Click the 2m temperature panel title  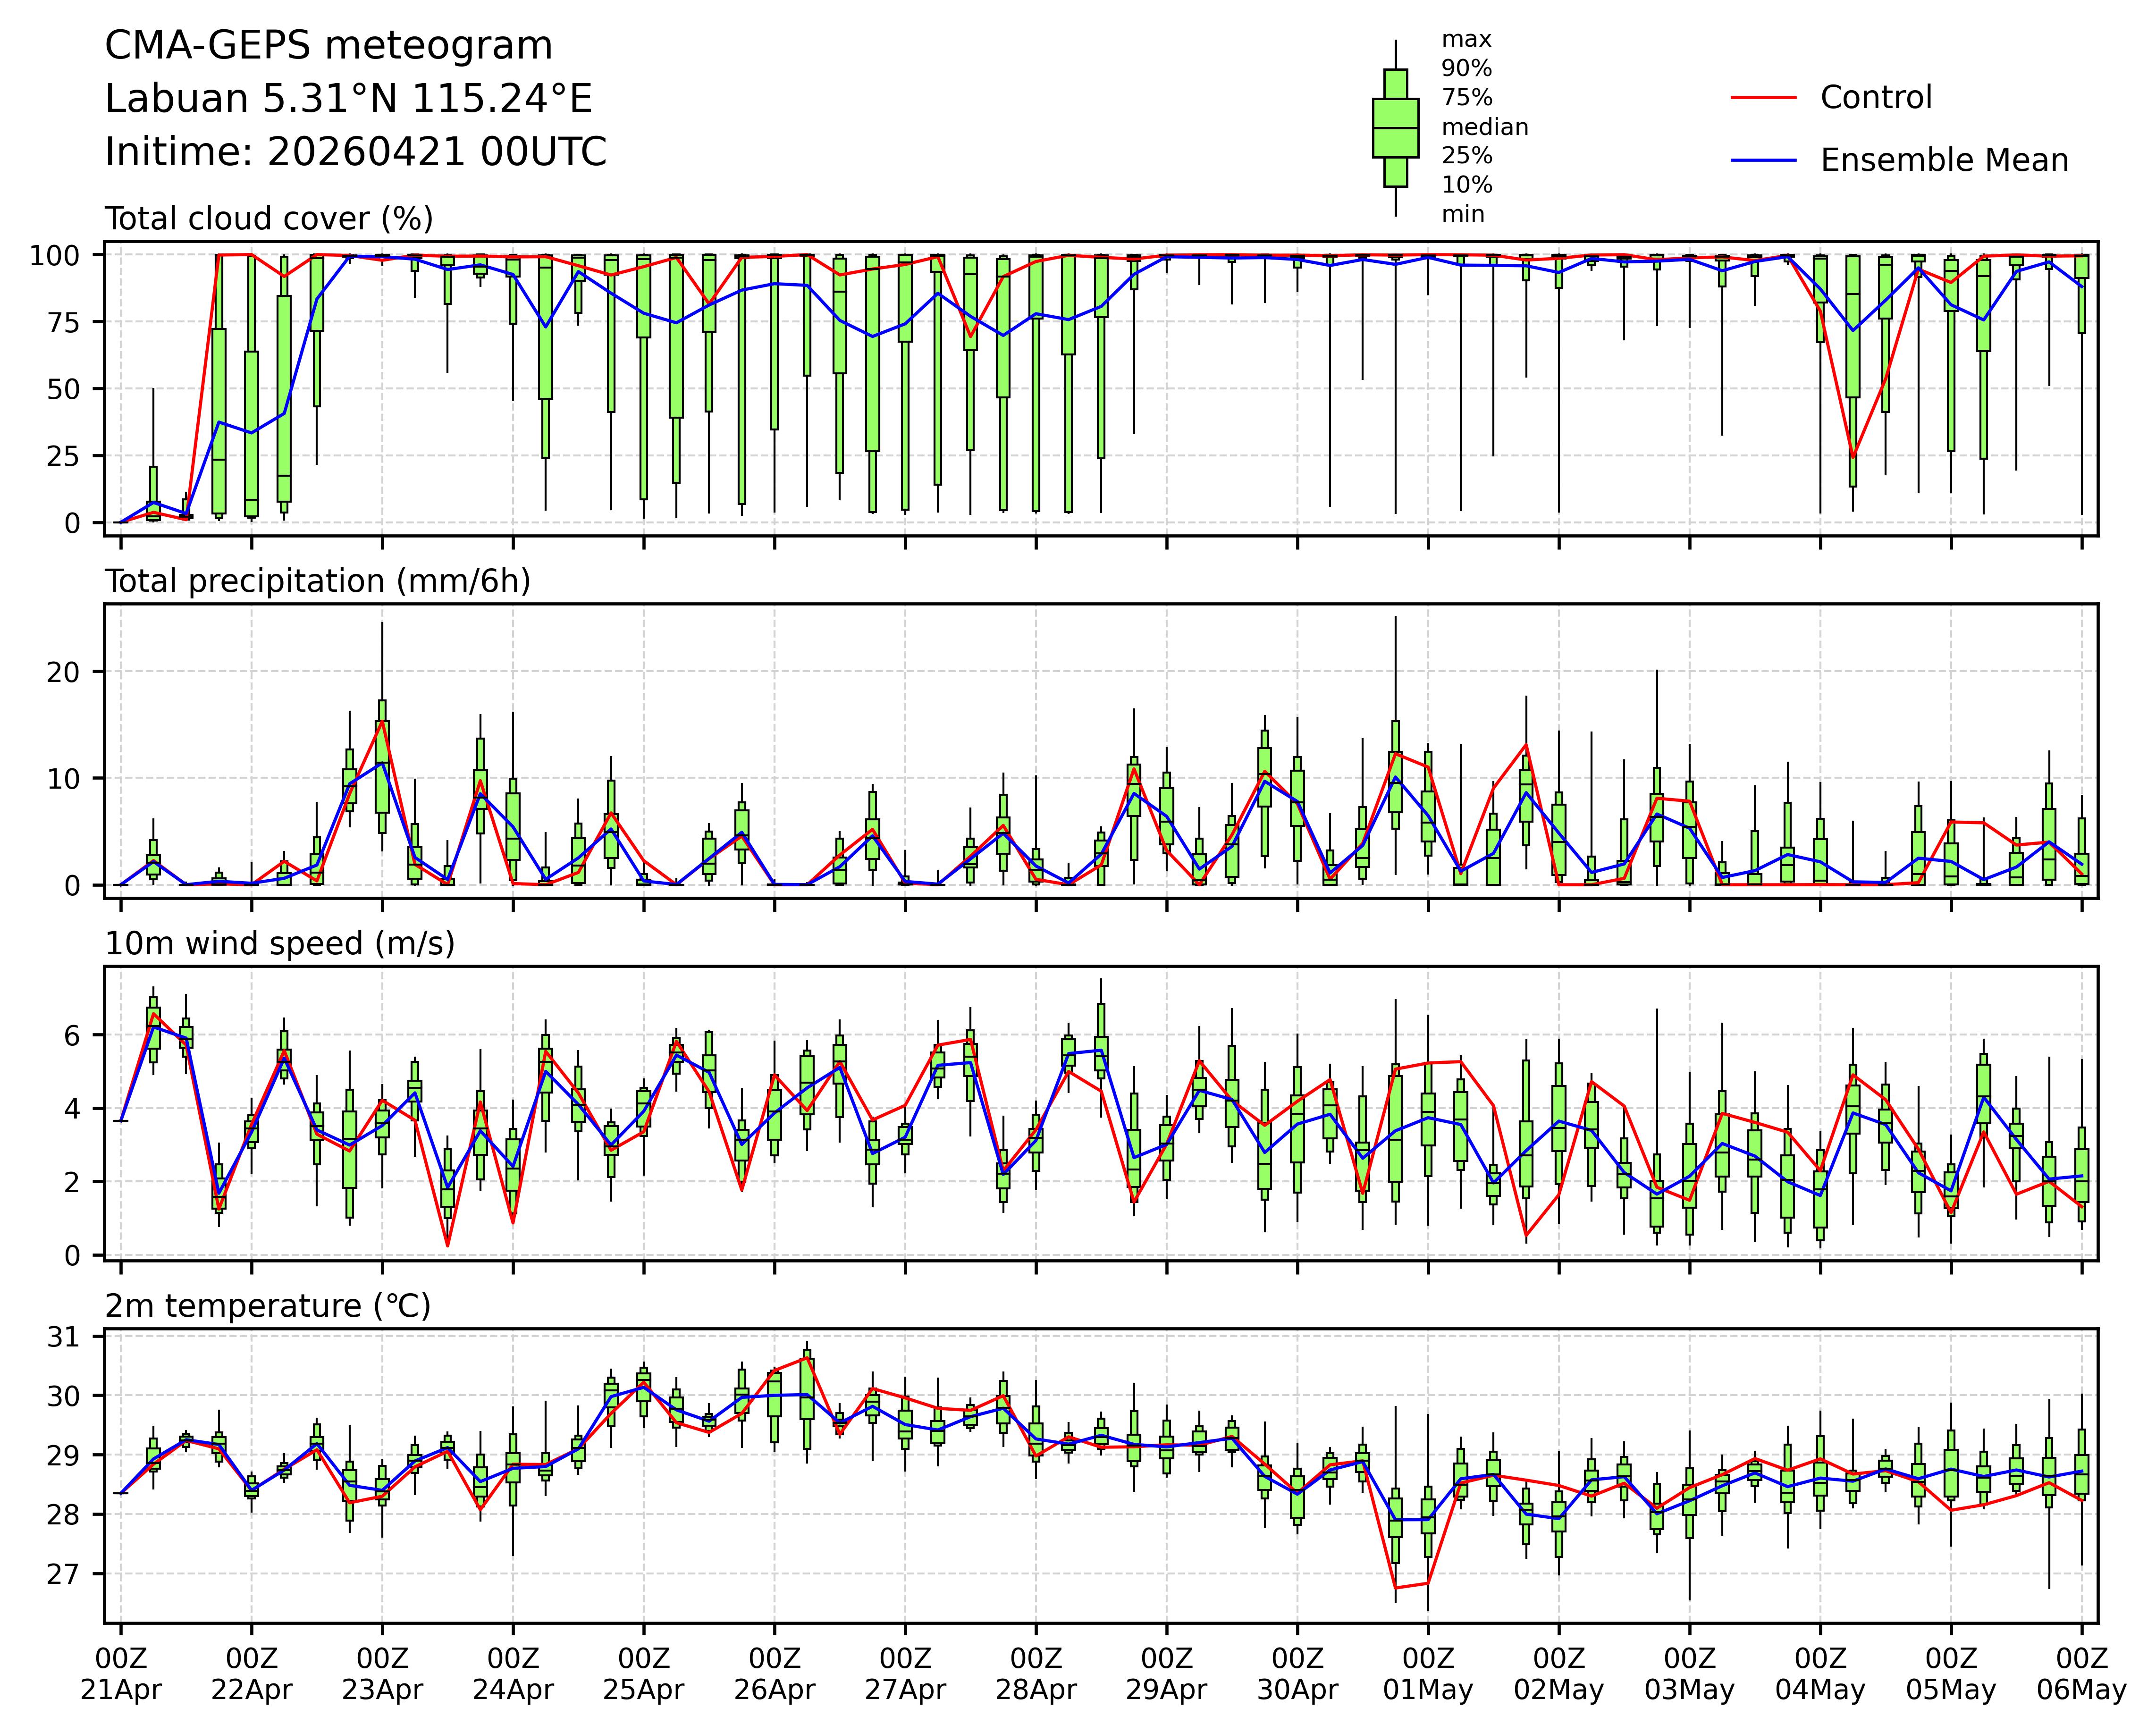268,1307
